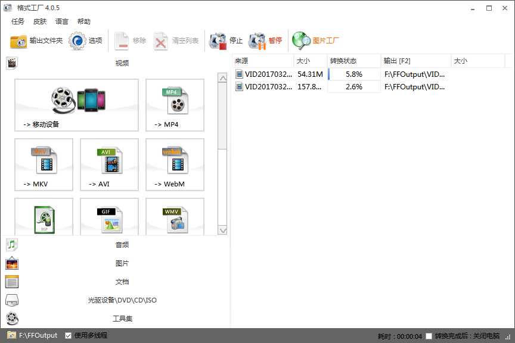Screen dimensions: 515x343
Task: Click the F:\FFOutput folder icon in status bar
Action: pos(11,335)
